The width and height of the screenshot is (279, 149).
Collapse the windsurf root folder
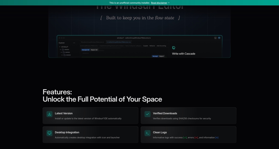tap(60, 47)
